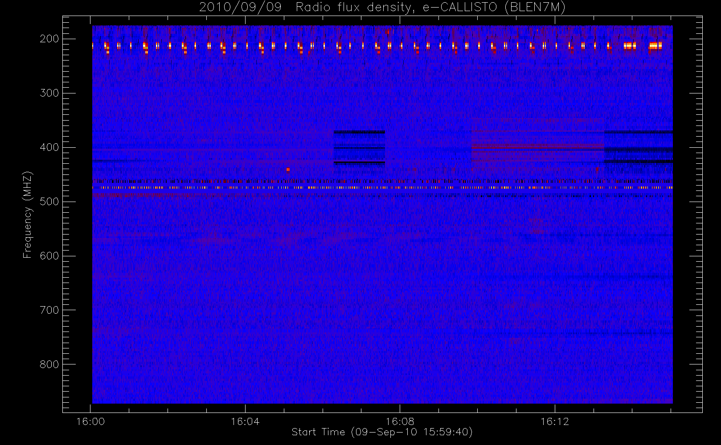Click the 16:12 time axis label

point(555,421)
